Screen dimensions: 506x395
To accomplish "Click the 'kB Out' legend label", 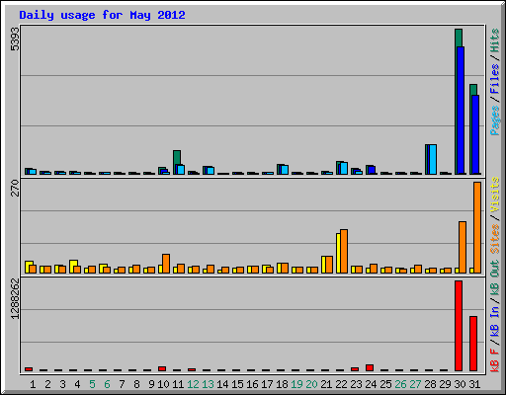I will [x=495, y=278].
